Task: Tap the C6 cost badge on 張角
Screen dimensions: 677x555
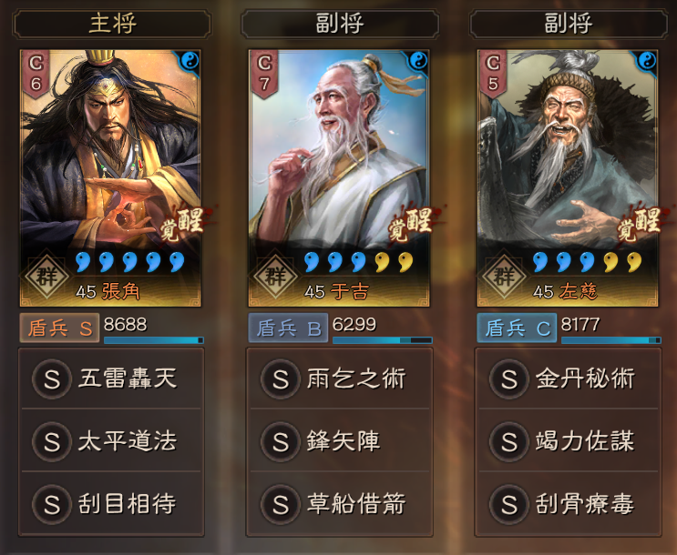Action: (36, 74)
